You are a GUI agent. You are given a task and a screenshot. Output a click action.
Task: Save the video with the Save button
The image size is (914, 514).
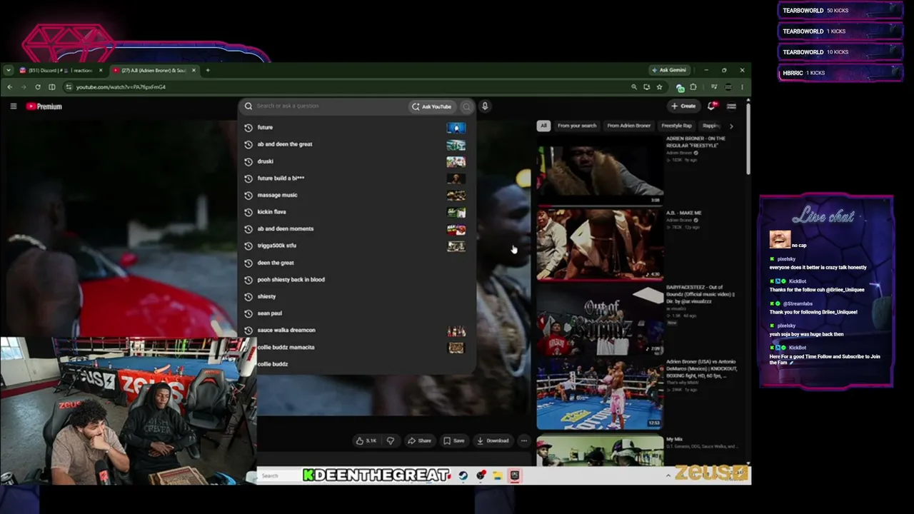click(x=454, y=440)
